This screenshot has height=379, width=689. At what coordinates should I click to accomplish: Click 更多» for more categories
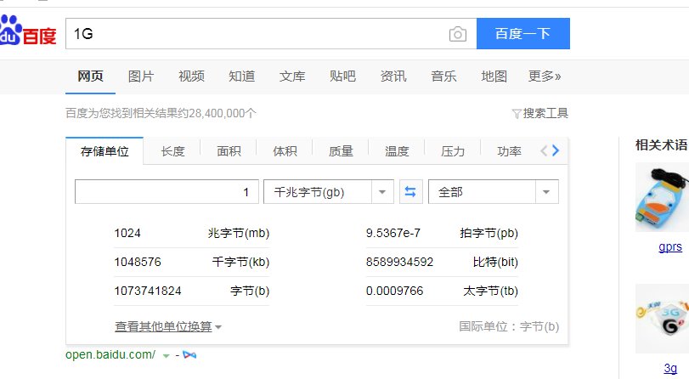[545, 76]
